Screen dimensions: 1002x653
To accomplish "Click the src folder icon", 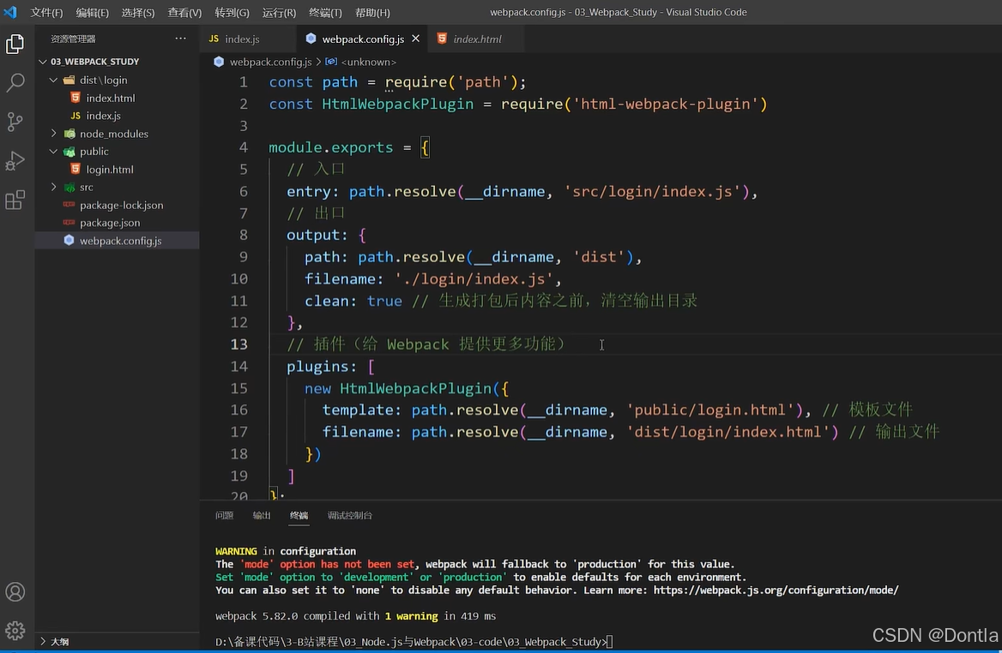I will click(69, 187).
